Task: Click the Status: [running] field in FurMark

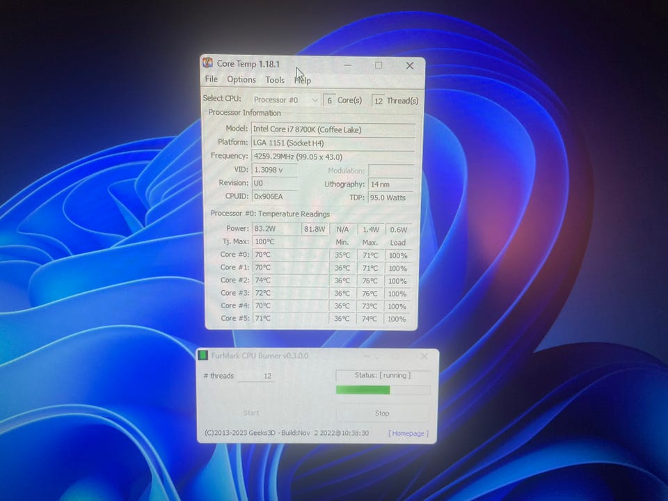Action: coord(383,375)
